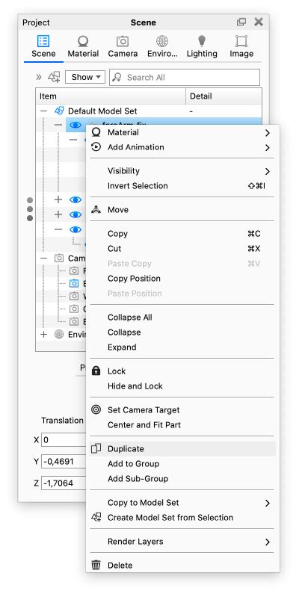305x594 pixels.
Task: Open the Material submenu arrow
Action: pos(268,132)
